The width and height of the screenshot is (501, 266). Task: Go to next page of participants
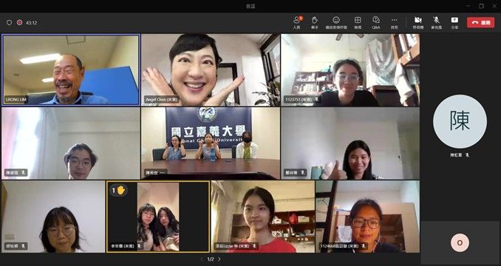(219, 259)
